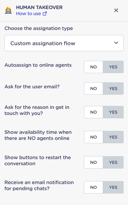Click the HUMAN TAKEOVER title text
Image resolution: width=128 pixels, height=205 pixels.
coord(39,7)
